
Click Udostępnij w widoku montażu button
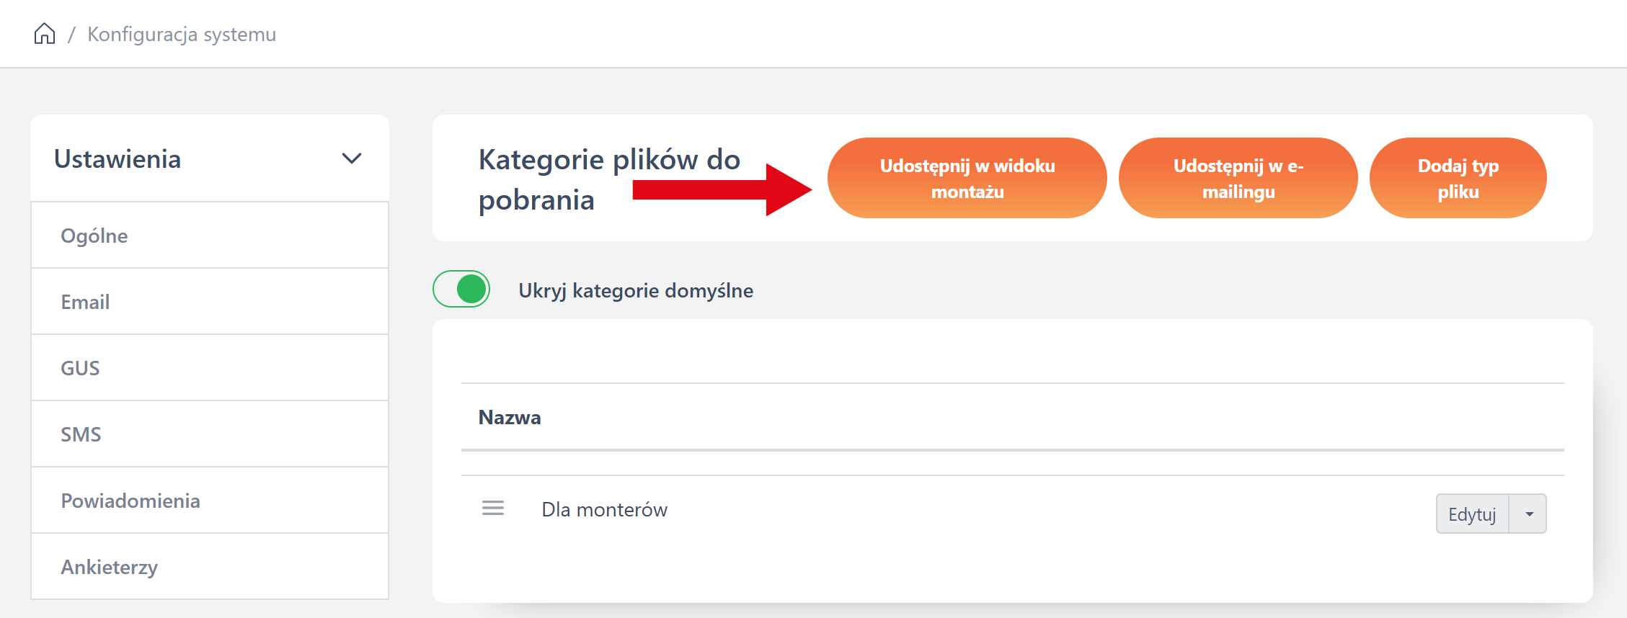[x=967, y=178]
